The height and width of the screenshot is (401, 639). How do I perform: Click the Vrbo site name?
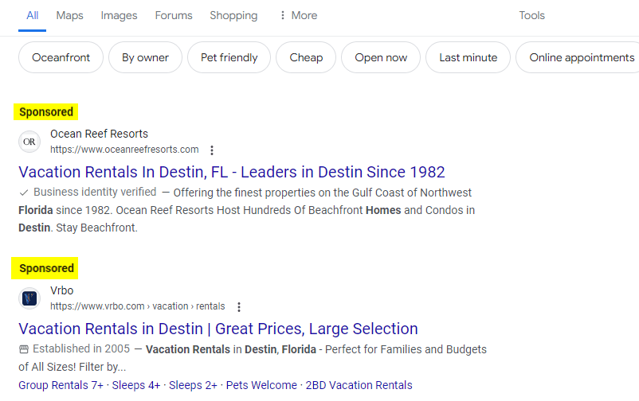click(61, 290)
